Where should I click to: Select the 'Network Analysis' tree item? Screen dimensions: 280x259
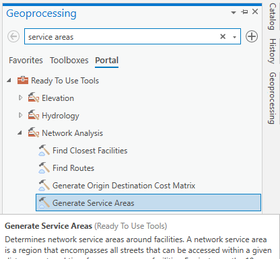coord(72,133)
